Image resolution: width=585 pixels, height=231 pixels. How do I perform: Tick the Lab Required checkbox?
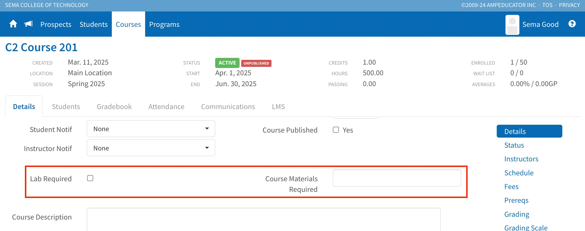point(90,178)
